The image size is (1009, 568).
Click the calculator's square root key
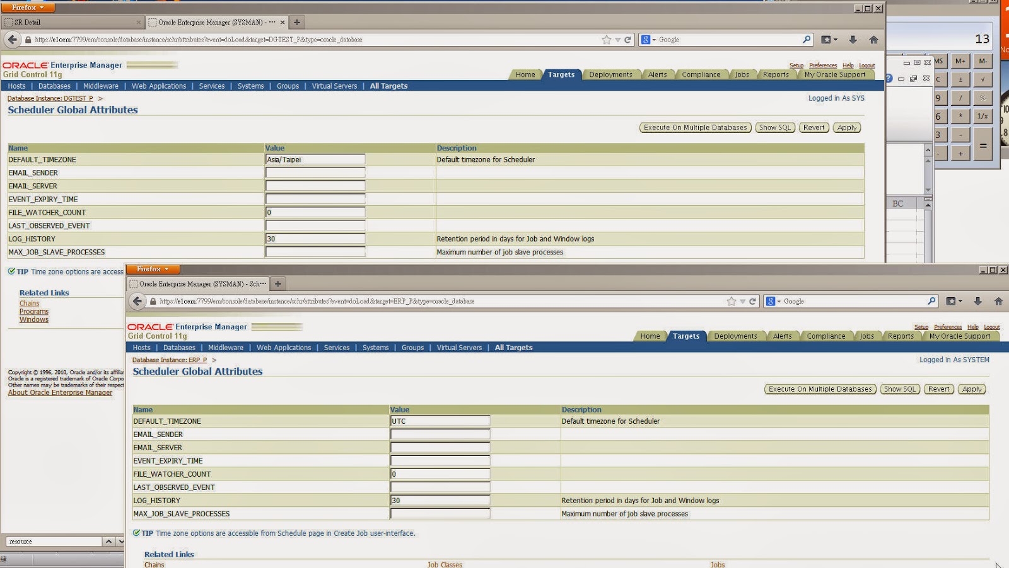pyautogui.click(x=983, y=79)
